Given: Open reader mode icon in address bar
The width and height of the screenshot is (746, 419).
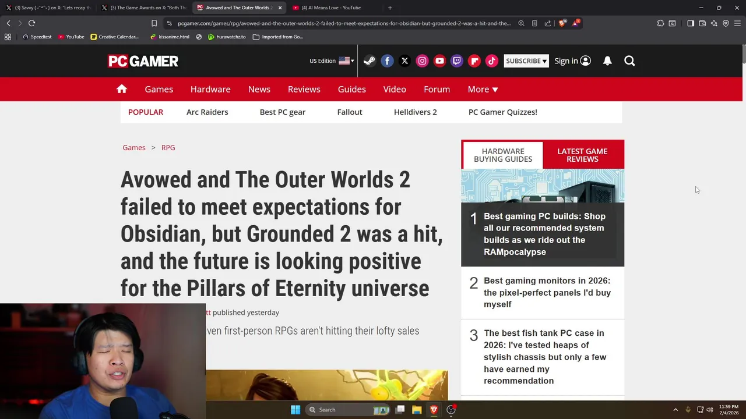Looking at the screenshot, I should tap(534, 23).
